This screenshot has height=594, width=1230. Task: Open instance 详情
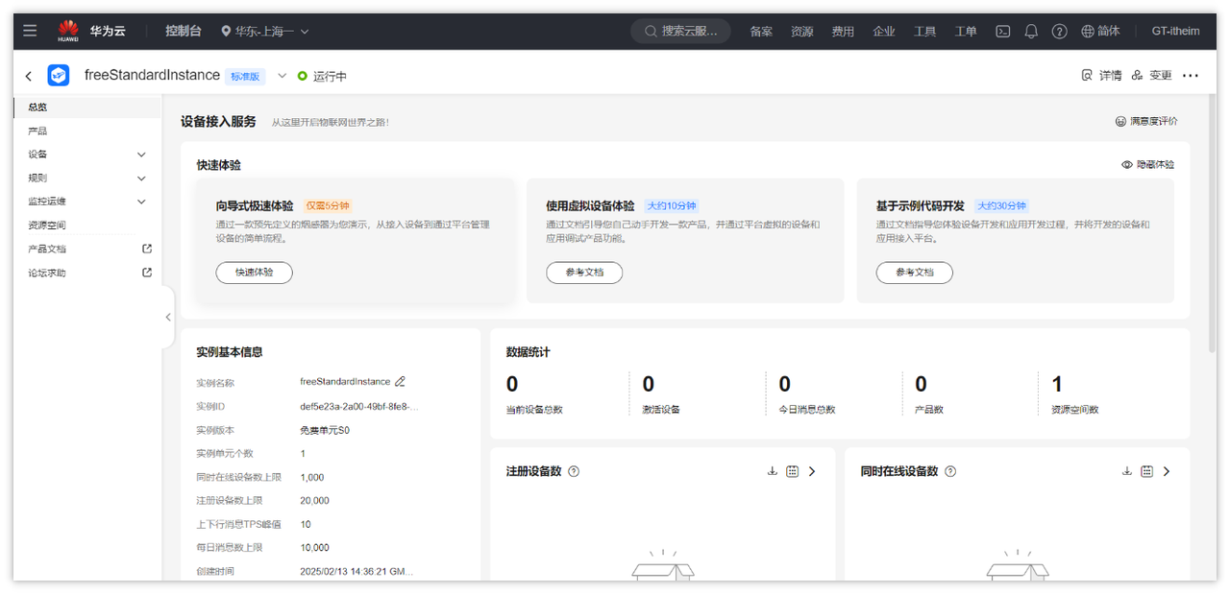click(x=1101, y=75)
